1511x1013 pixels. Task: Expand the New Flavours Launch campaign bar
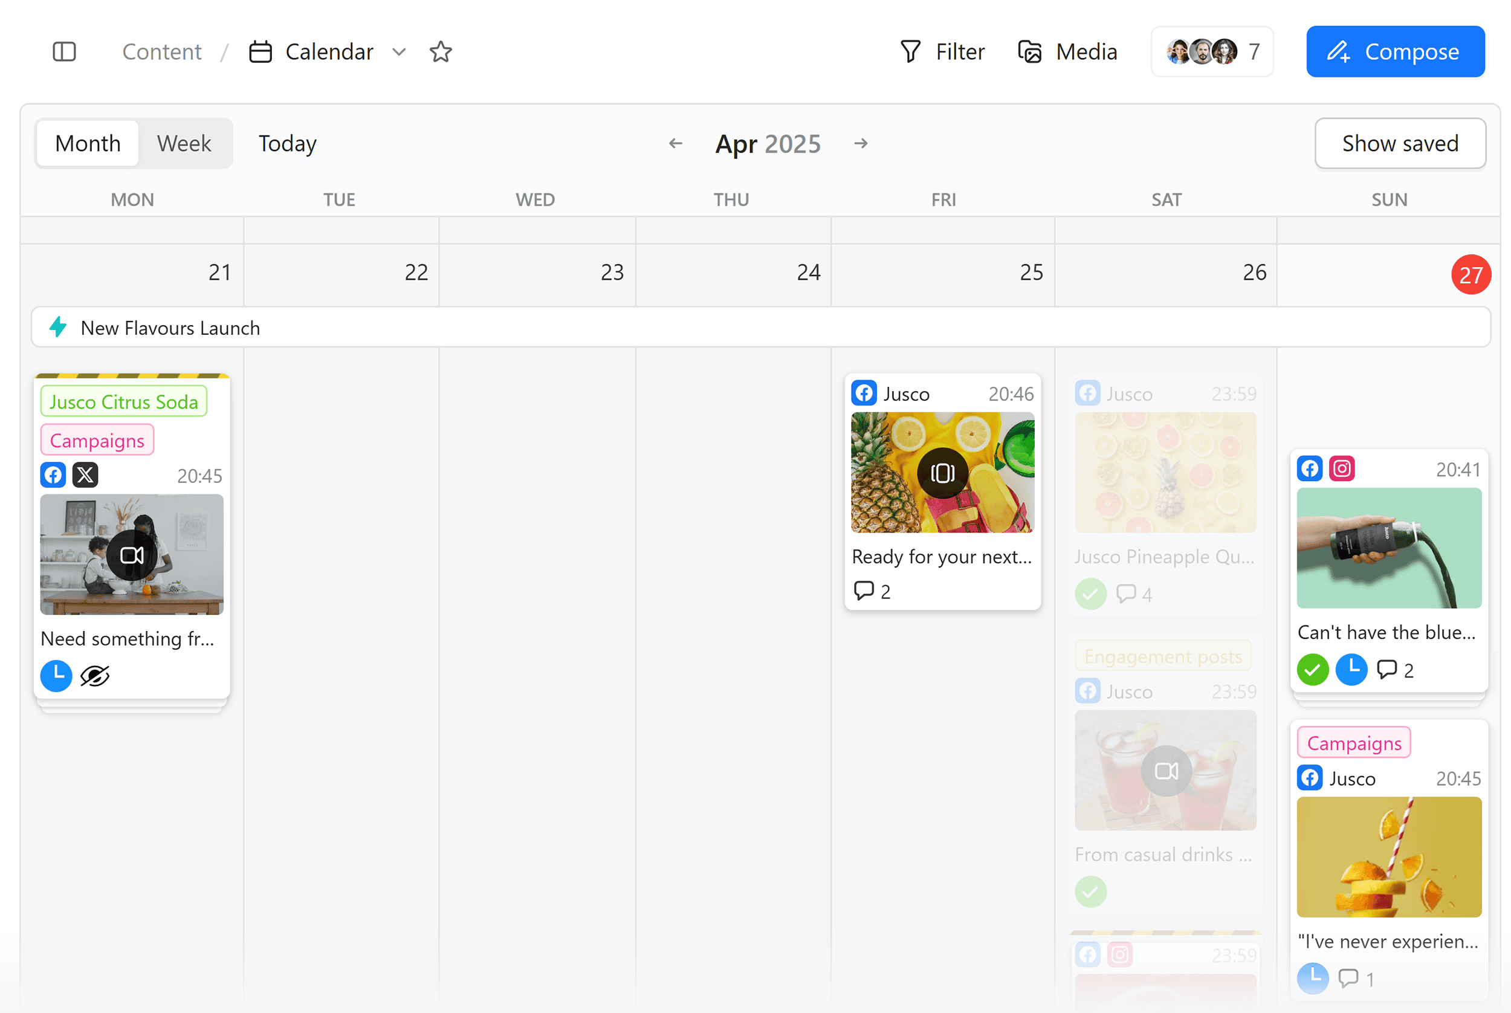[169, 328]
